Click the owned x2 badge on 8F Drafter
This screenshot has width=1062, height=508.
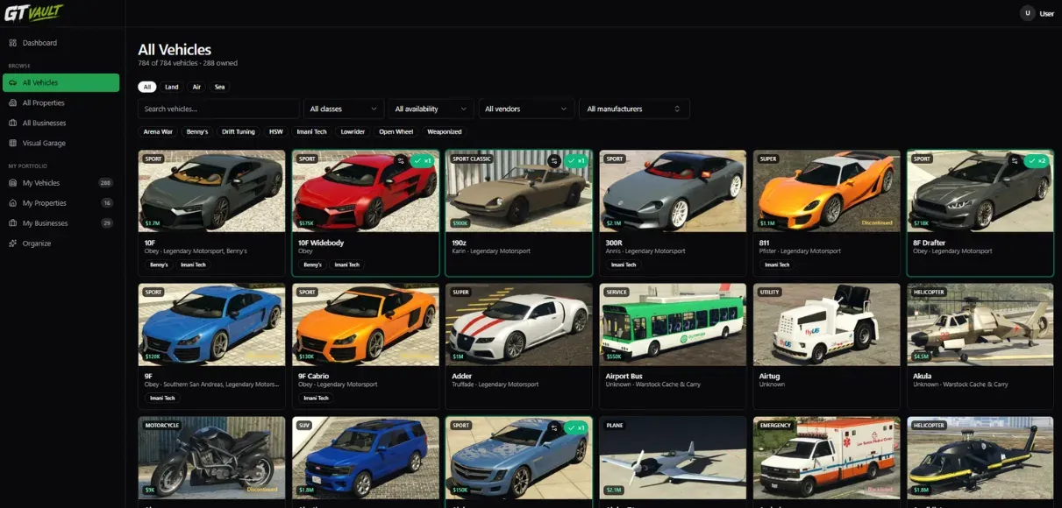click(1037, 160)
